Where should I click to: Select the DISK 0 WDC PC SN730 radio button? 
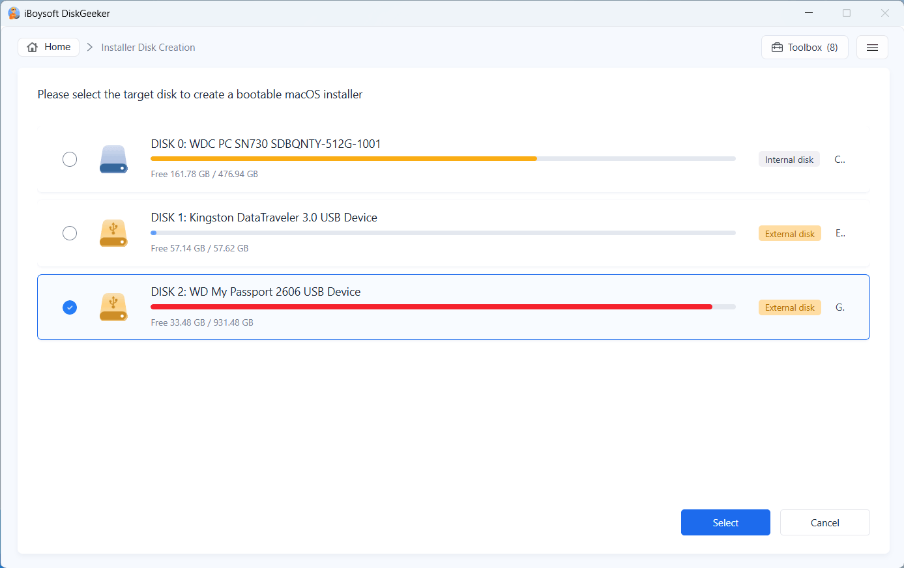pos(70,159)
